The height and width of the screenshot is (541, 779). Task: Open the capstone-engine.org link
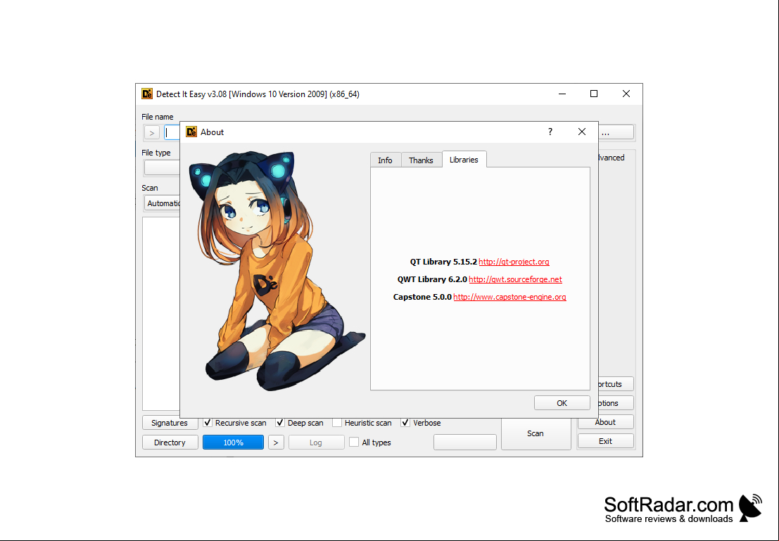(x=509, y=297)
